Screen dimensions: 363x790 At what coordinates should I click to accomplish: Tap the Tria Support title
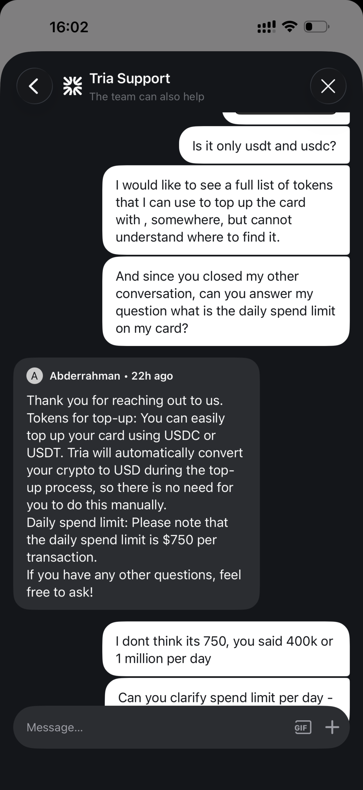pos(129,78)
